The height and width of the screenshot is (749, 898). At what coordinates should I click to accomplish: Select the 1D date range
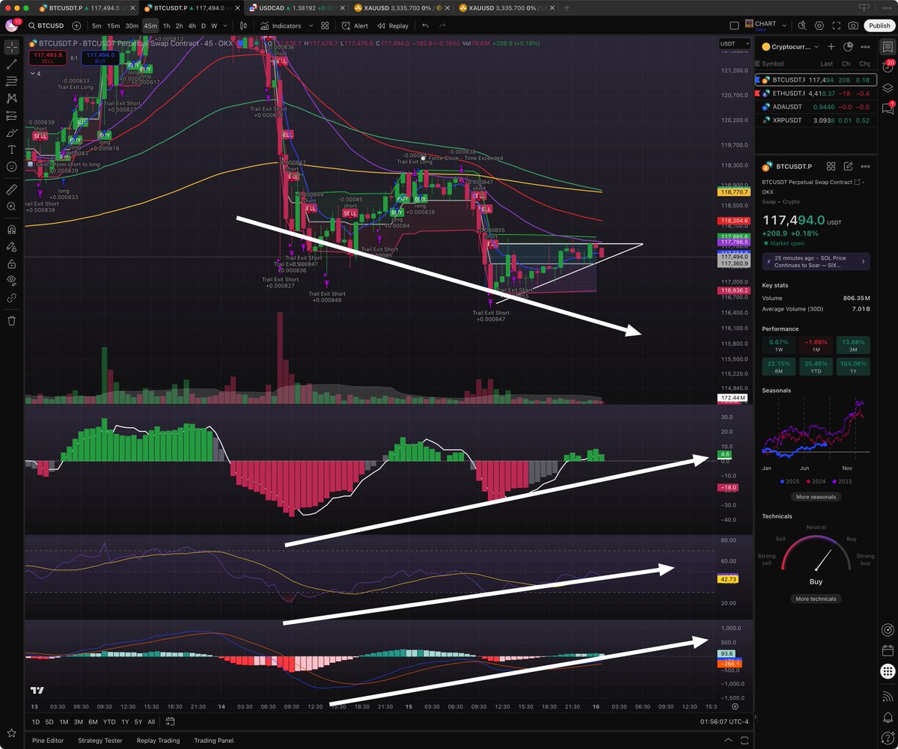pos(35,721)
